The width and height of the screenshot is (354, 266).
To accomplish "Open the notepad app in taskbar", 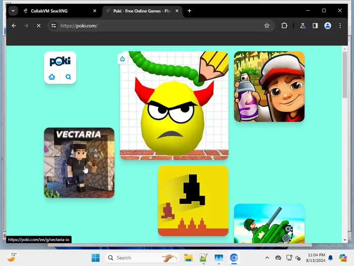I will click(x=203, y=258).
